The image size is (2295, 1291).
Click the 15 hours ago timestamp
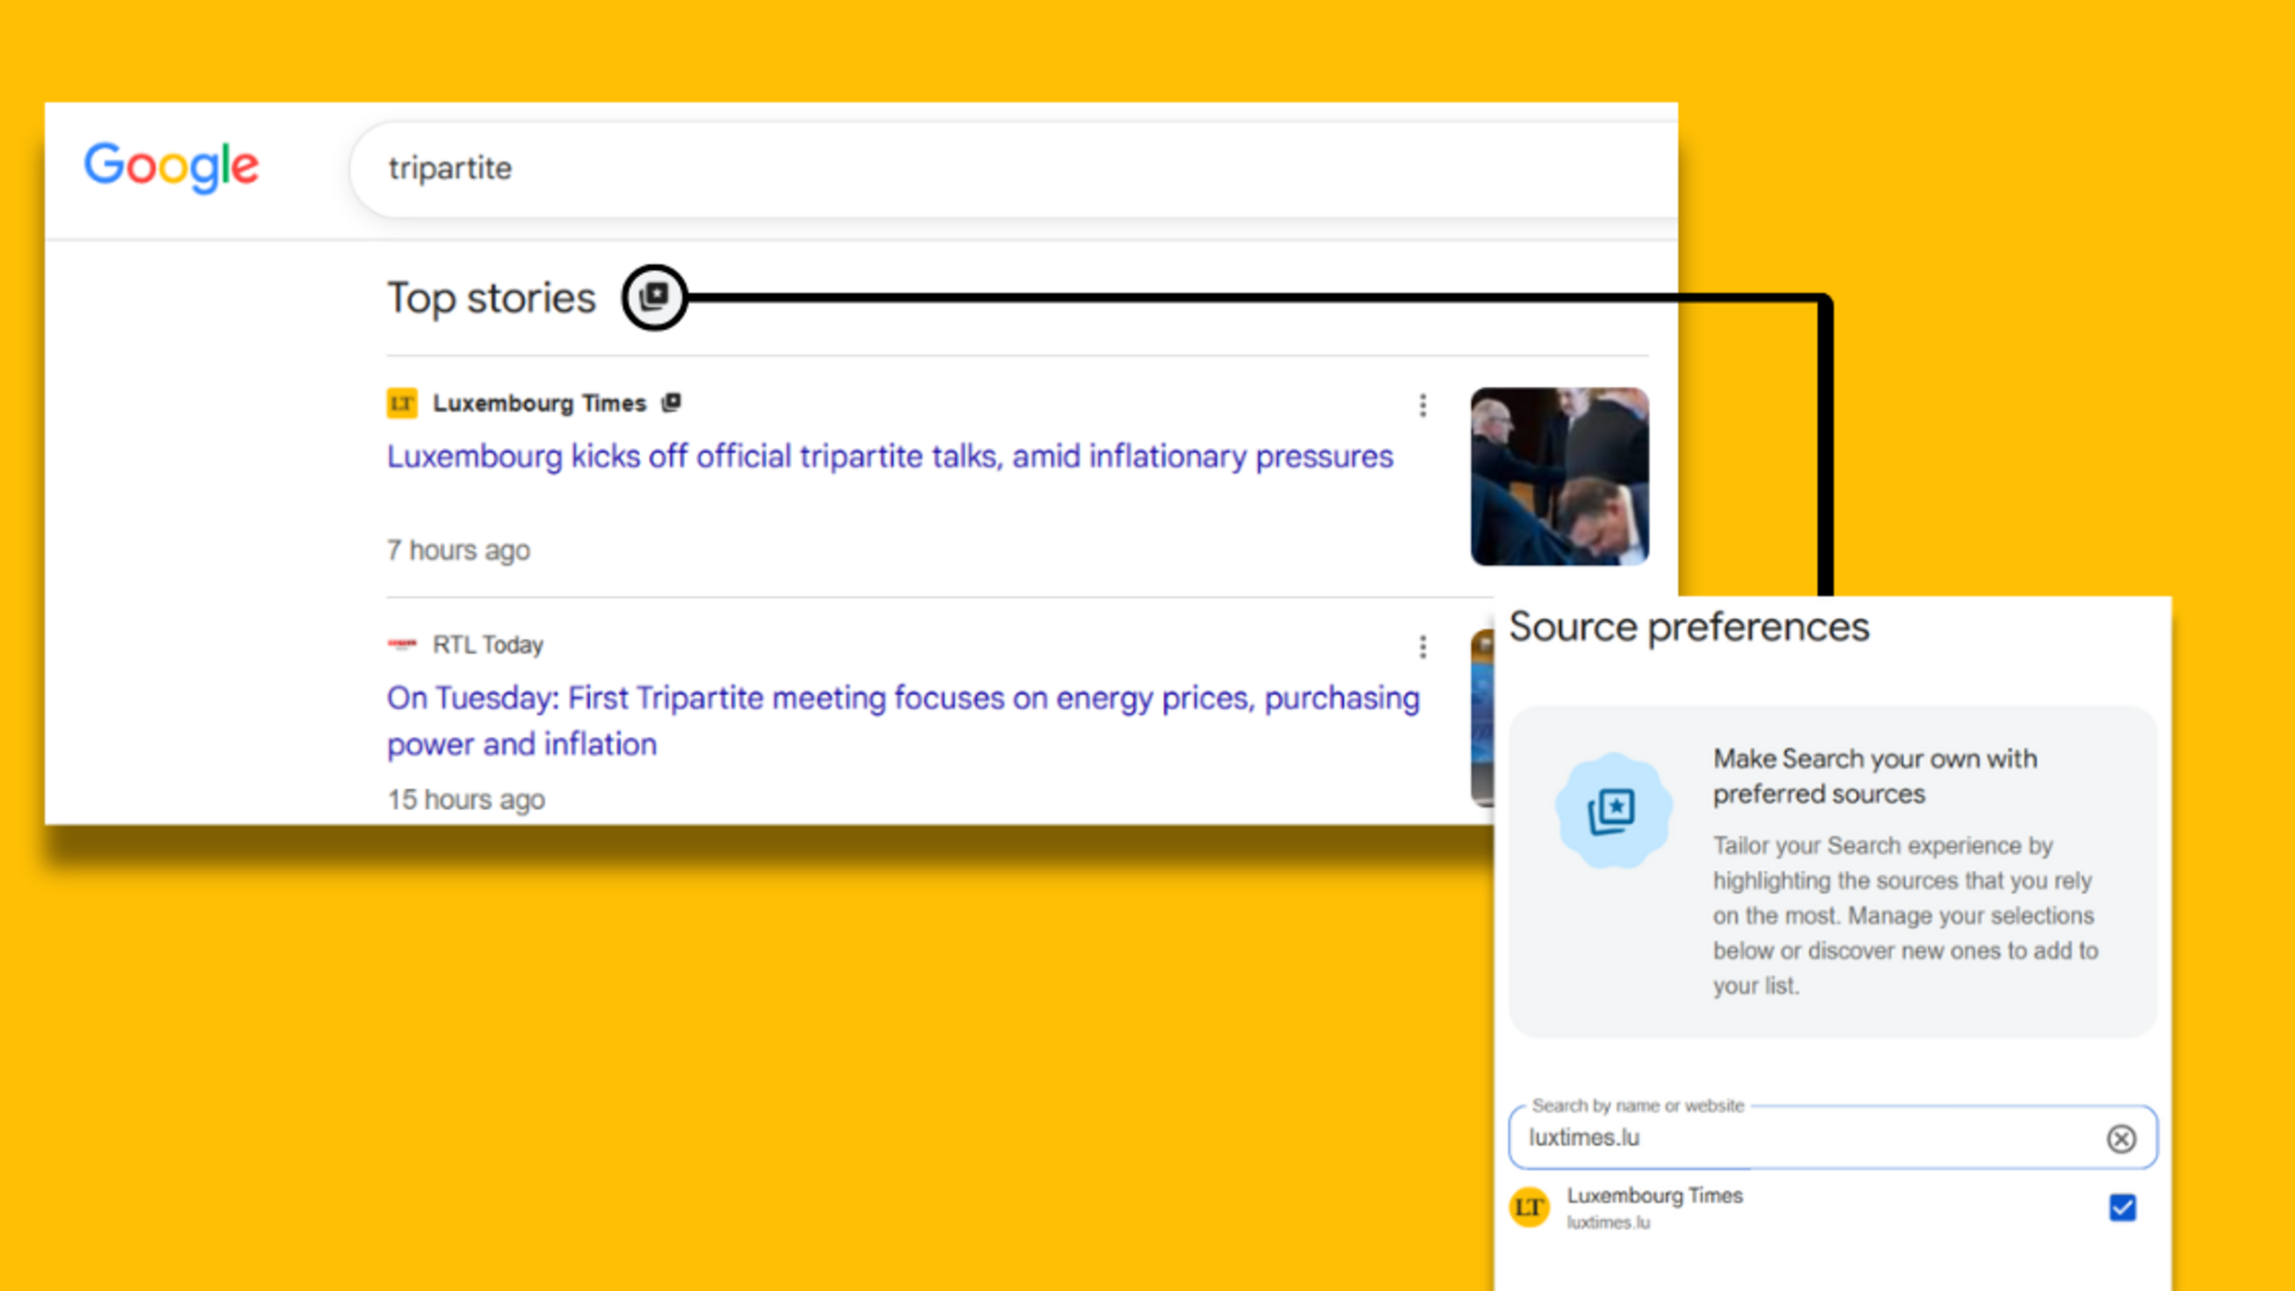tap(466, 800)
